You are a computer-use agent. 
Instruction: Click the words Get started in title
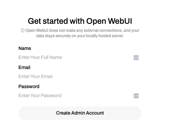point(48,21)
